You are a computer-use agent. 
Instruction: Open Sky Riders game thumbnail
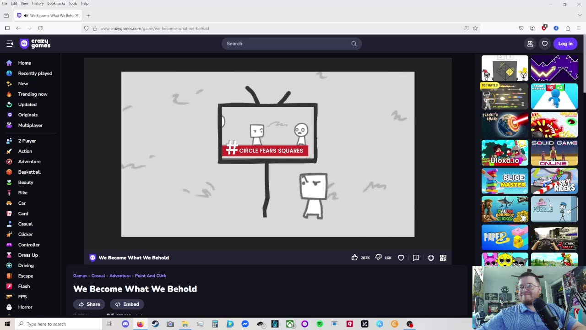(554, 181)
